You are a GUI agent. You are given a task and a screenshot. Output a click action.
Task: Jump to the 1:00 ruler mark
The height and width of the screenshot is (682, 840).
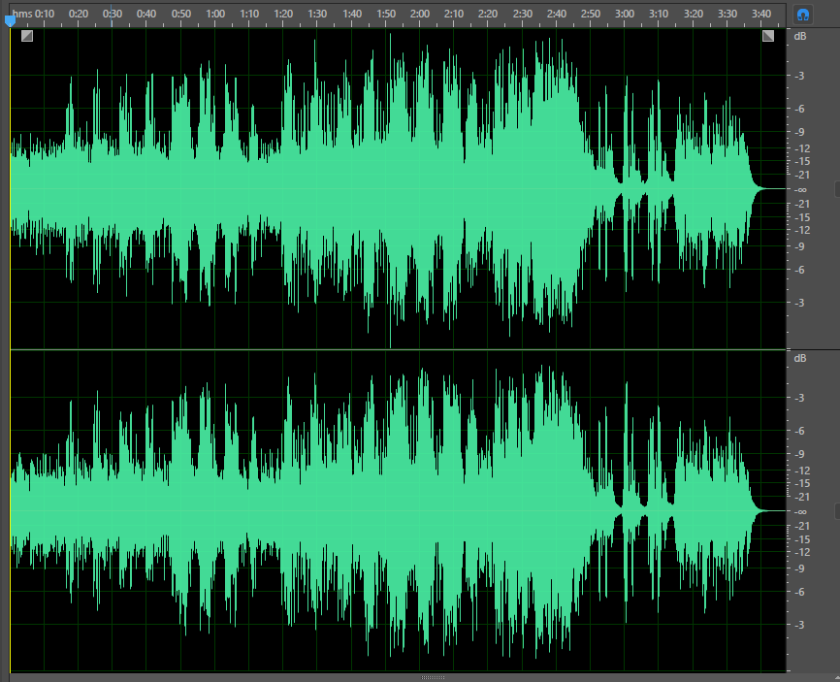click(x=215, y=14)
